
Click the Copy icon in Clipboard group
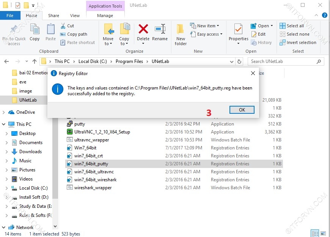click(35, 30)
